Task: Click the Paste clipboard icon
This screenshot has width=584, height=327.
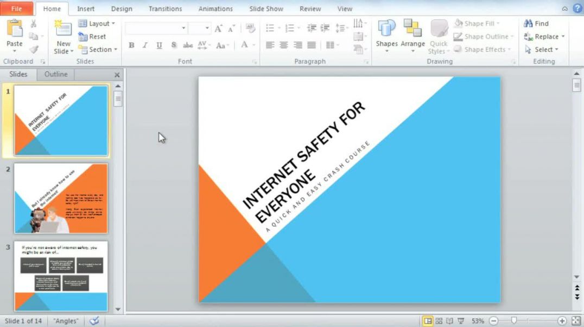Action: click(15, 29)
